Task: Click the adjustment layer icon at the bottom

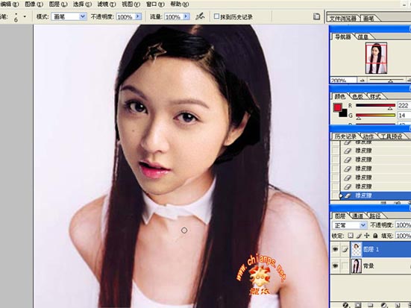Action: [x=384, y=305]
